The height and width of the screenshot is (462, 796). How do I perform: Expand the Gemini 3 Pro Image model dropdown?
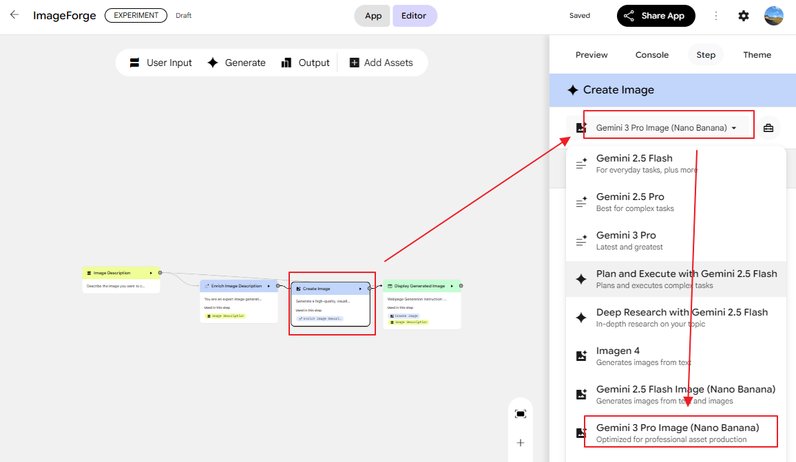pos(666,128)
